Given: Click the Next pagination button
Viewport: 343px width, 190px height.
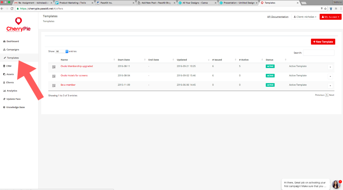Looking at the screenshot, I should [332, 95].
